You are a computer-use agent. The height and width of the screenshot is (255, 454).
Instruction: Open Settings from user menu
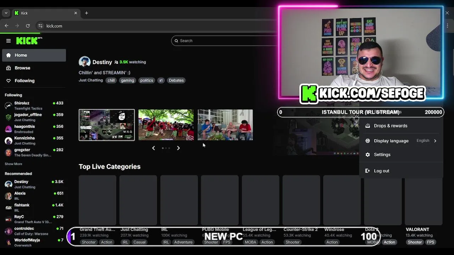402,155
